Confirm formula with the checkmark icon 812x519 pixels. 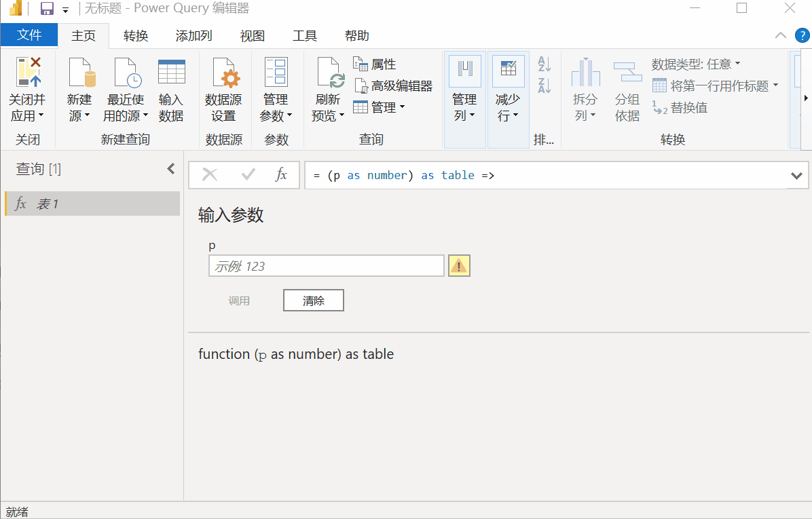[248, 175]
